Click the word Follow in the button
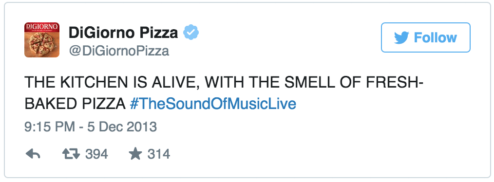 coord(435,37)
